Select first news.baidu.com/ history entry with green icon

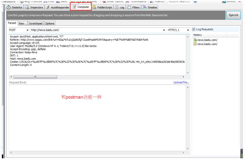click(205, 40)
